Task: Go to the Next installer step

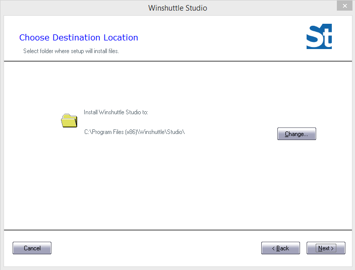Action: coord(326,248)
